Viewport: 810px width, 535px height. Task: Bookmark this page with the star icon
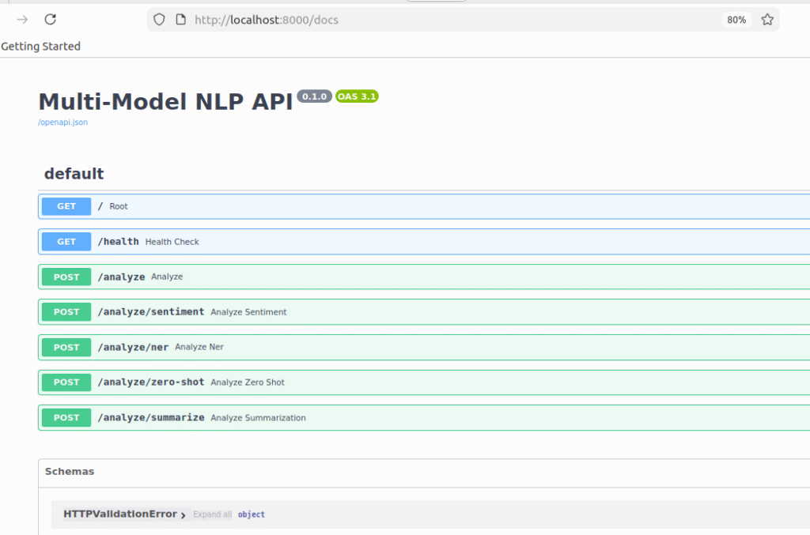point(766,20)
